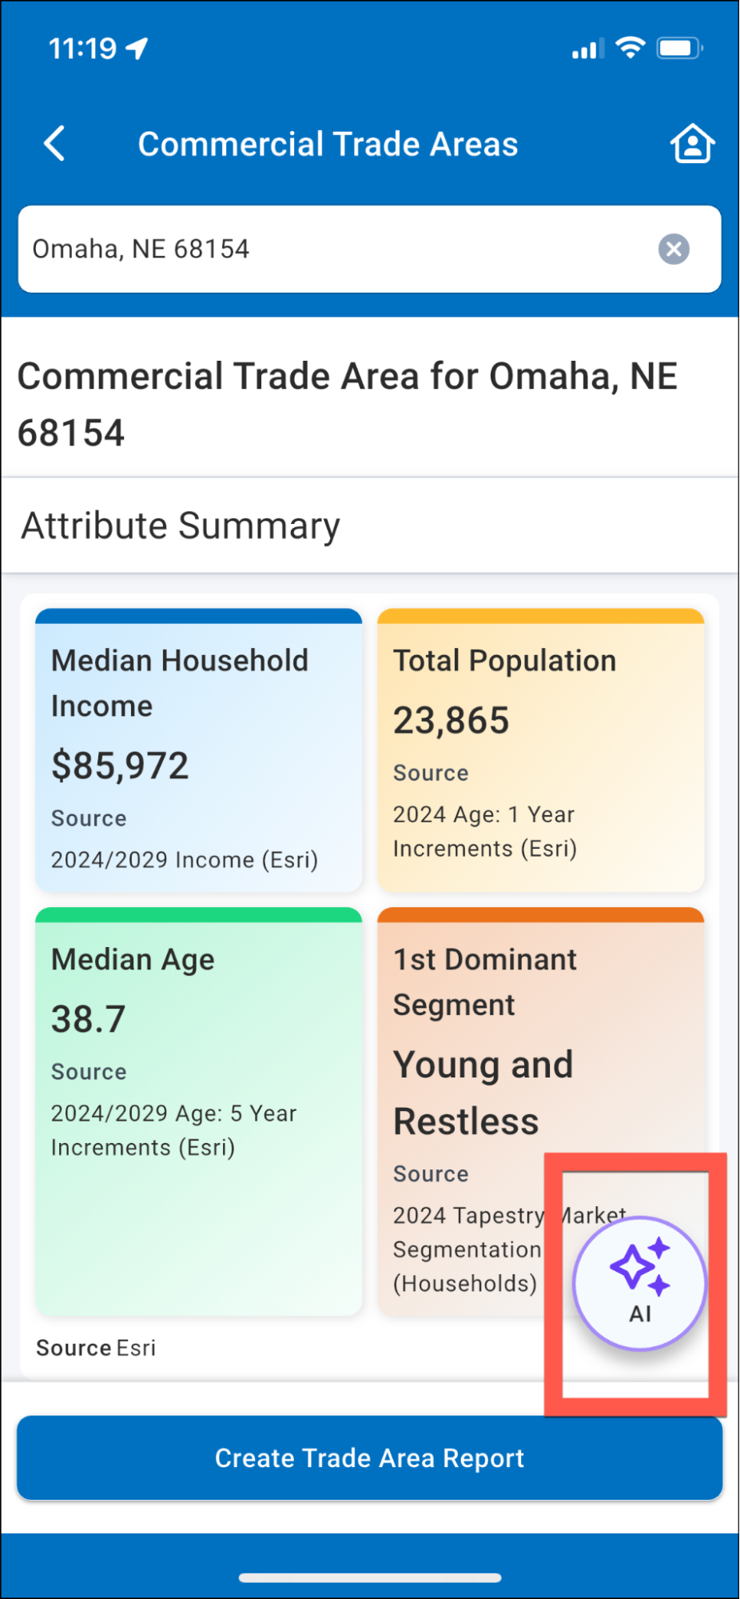
Task: Select the Median Household Income card
Action: (198, 750)
